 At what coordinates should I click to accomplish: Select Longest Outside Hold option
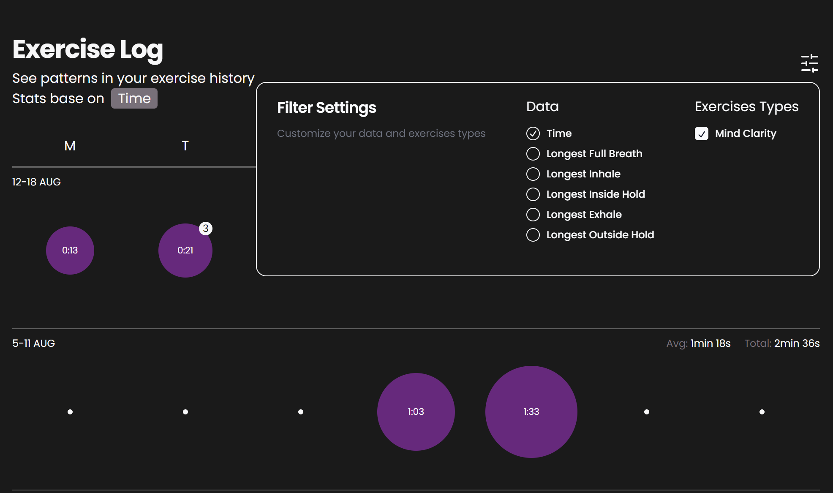tap(533, 235)
